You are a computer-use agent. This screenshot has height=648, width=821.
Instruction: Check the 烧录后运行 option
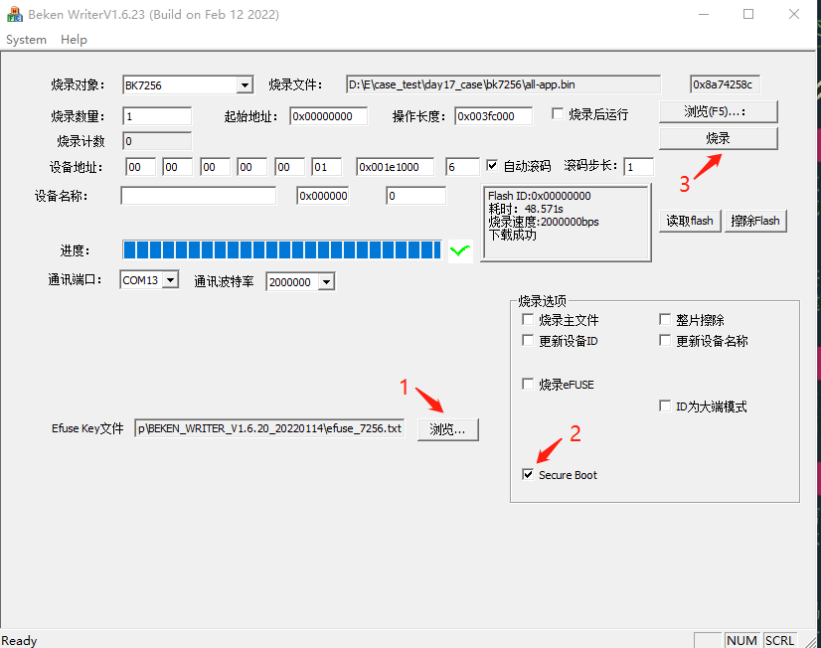pyautogui.click(x=558, y=114)
